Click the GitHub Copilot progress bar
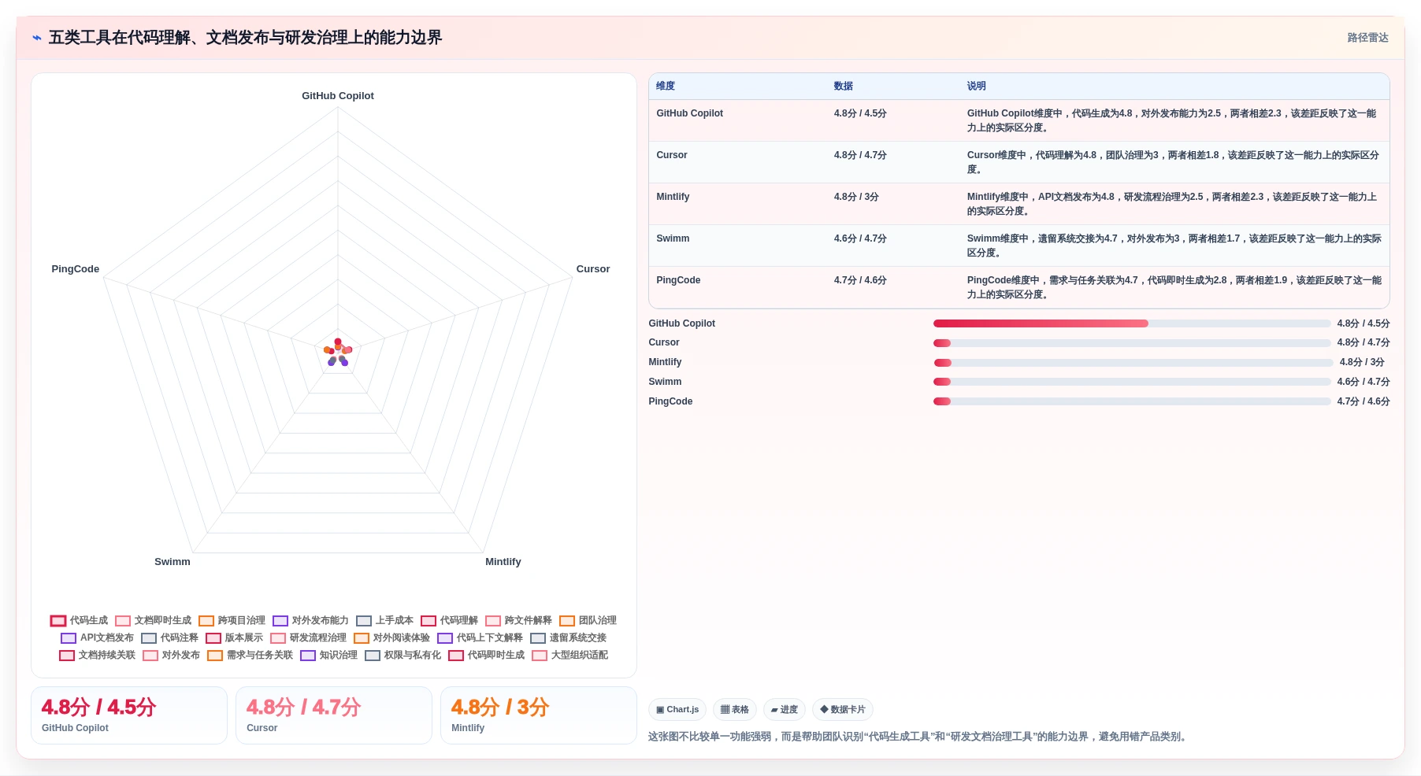The width and height of the screenshot is (1421, 776). (1132, 323)
